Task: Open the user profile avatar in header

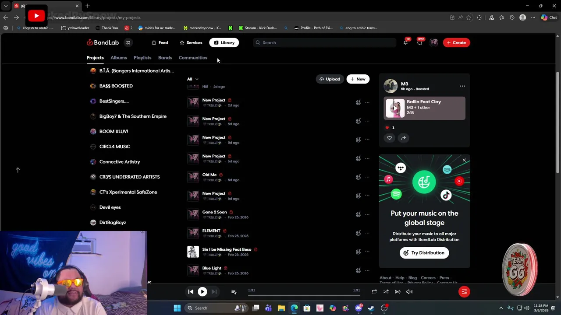Action: click(434, 42)
